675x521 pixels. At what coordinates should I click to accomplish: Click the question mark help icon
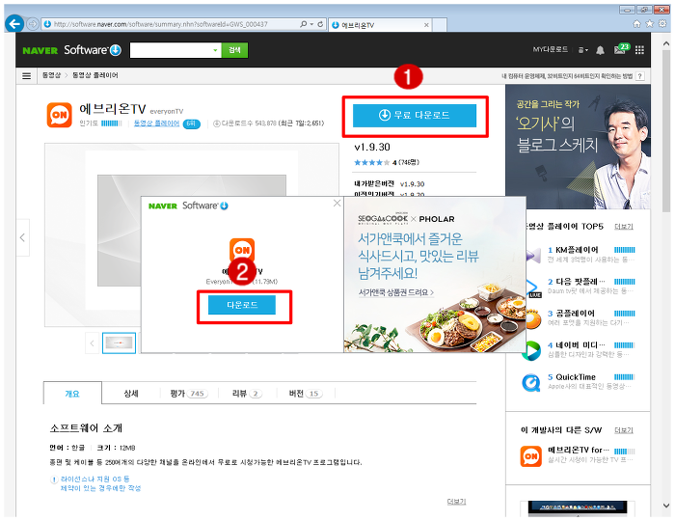(x=640, y=76)
